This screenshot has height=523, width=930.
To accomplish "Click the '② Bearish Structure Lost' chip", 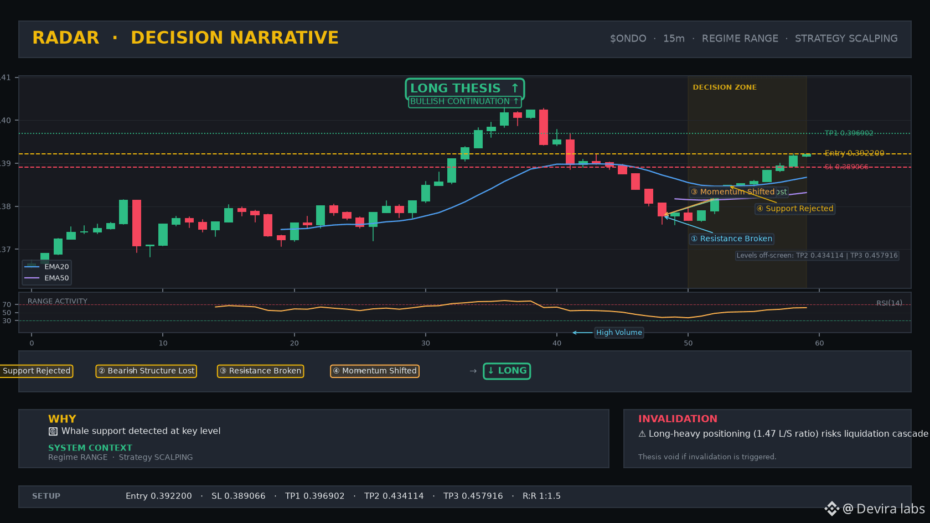I will (x=146, y=371).
